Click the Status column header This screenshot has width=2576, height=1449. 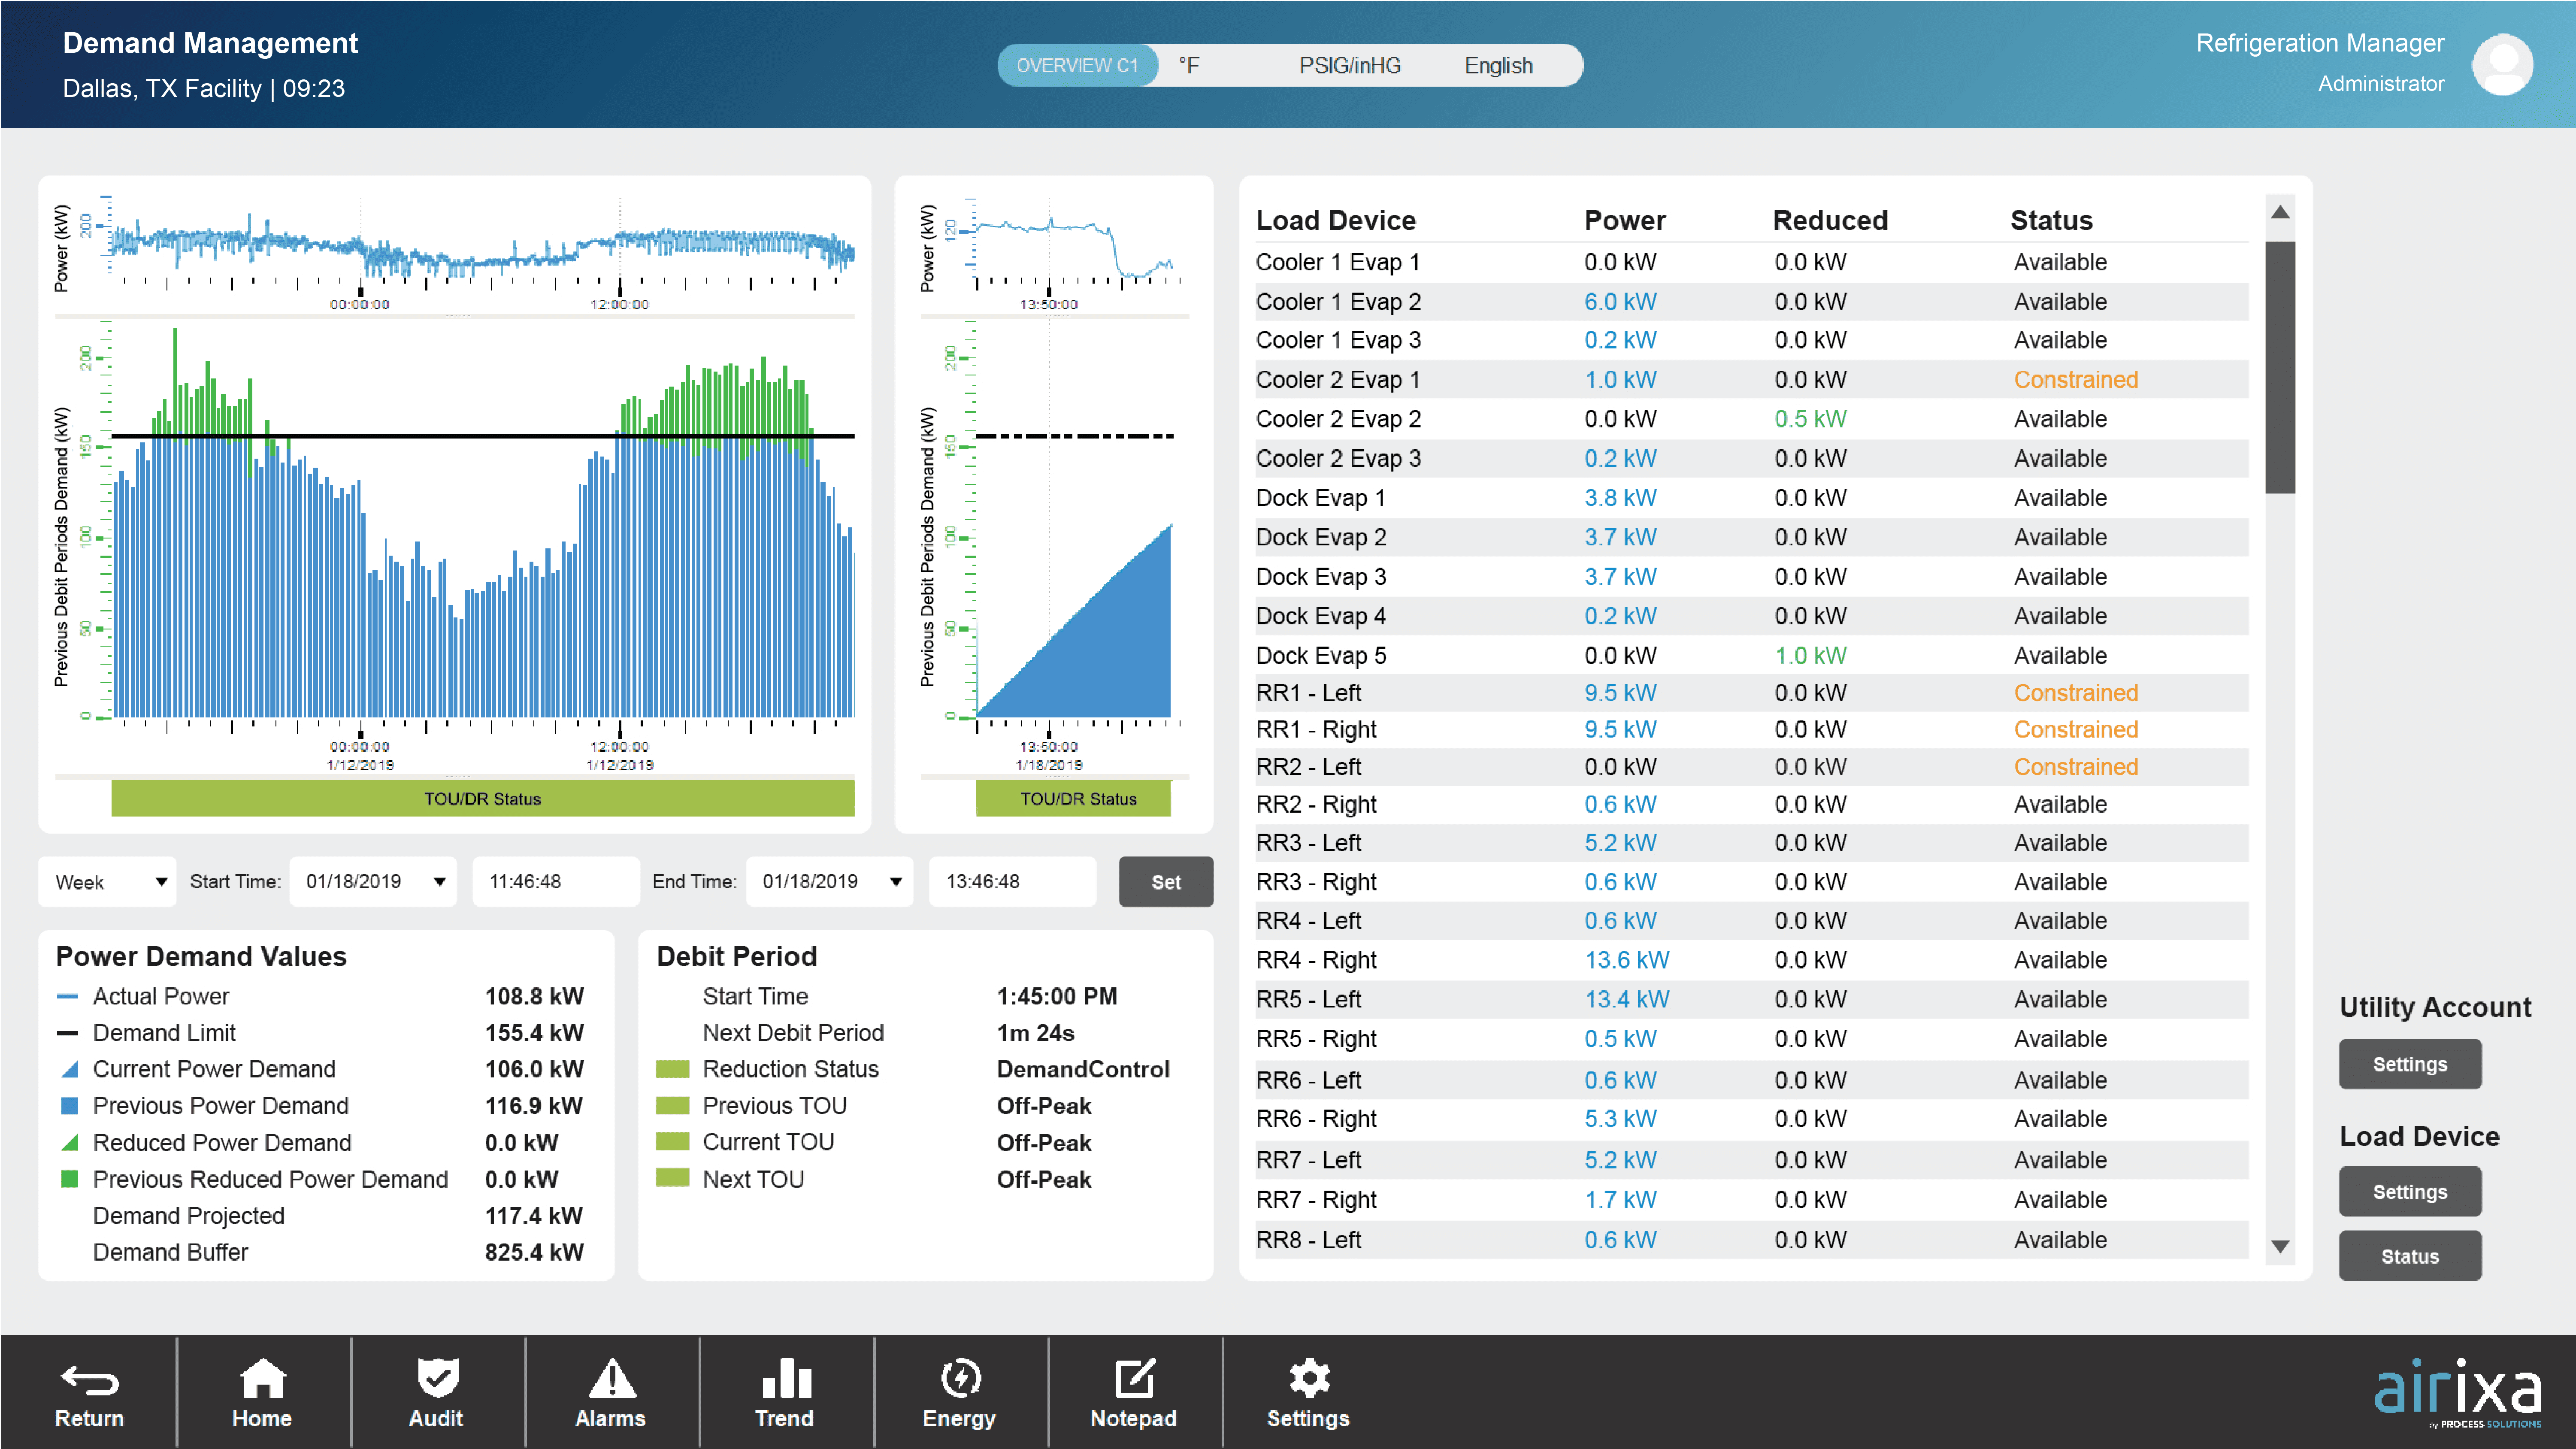click(x=2051, y=220)
